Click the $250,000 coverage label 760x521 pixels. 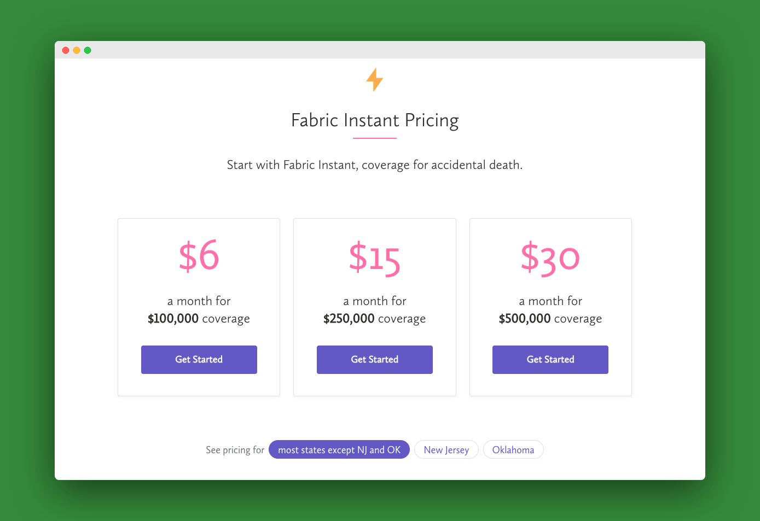point(374,318)
